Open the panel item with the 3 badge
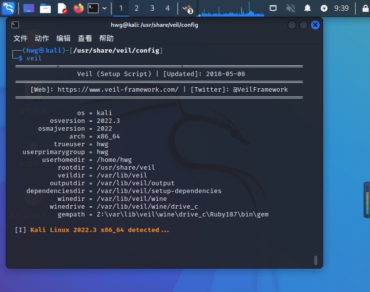This screenshot has width=370, height=292. [188, 9]
